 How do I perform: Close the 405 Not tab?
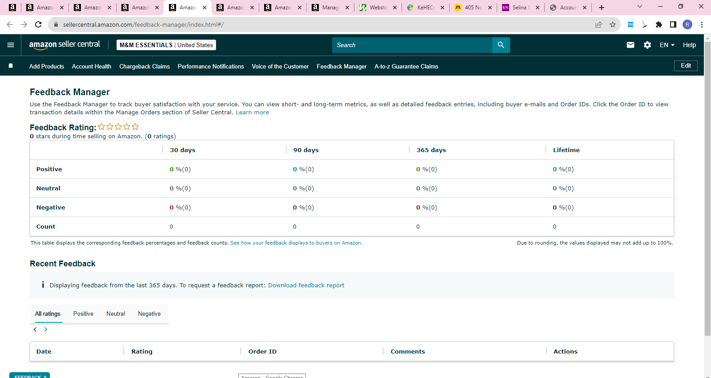(490, 8)
